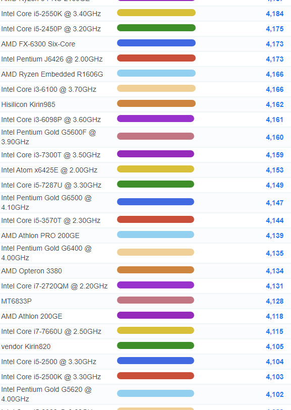Screen dimensions: 291x410
Task: Open AMD Athlon 200GE link
Action: (x=32, y=317)
